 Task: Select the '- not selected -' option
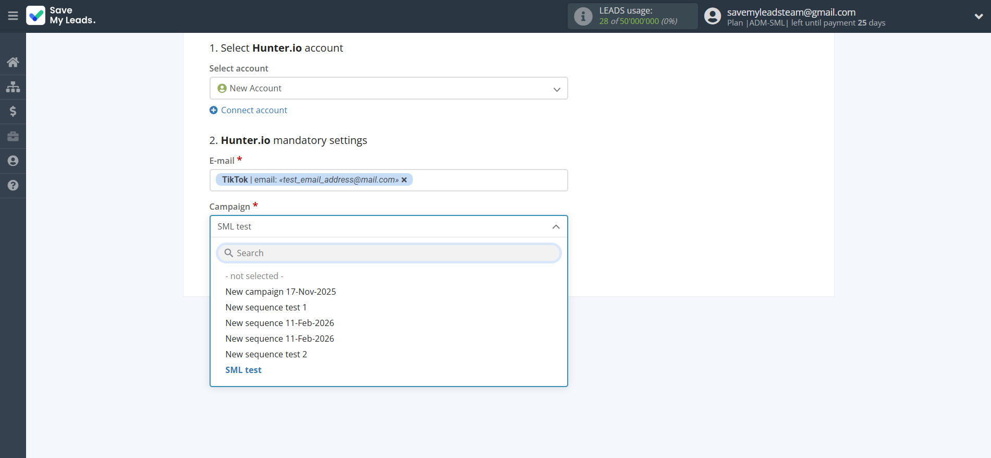click(x=254, y=276)
